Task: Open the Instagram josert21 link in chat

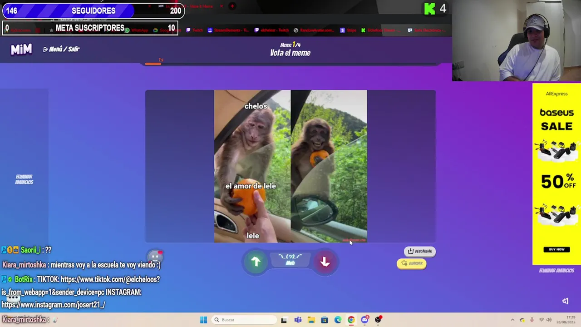Action: [53, 305]
